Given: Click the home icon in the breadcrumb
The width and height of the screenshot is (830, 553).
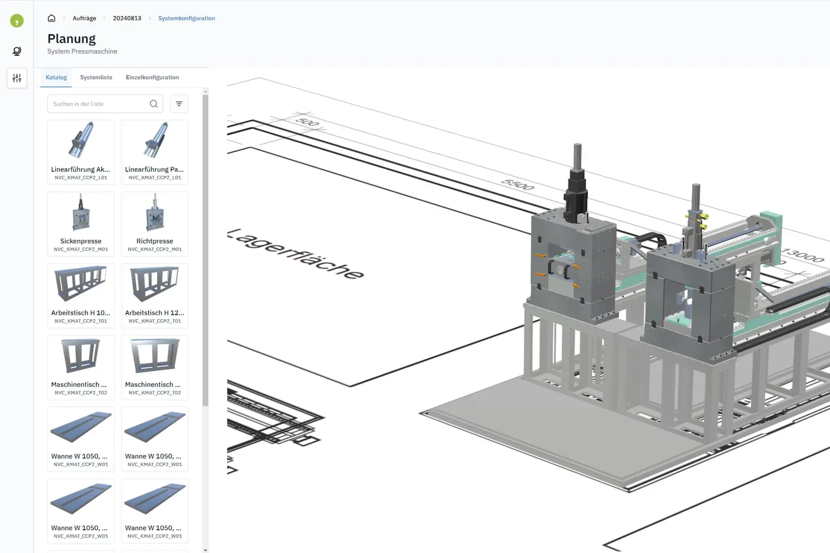Looking at the screenshot, I should (51, 18).
